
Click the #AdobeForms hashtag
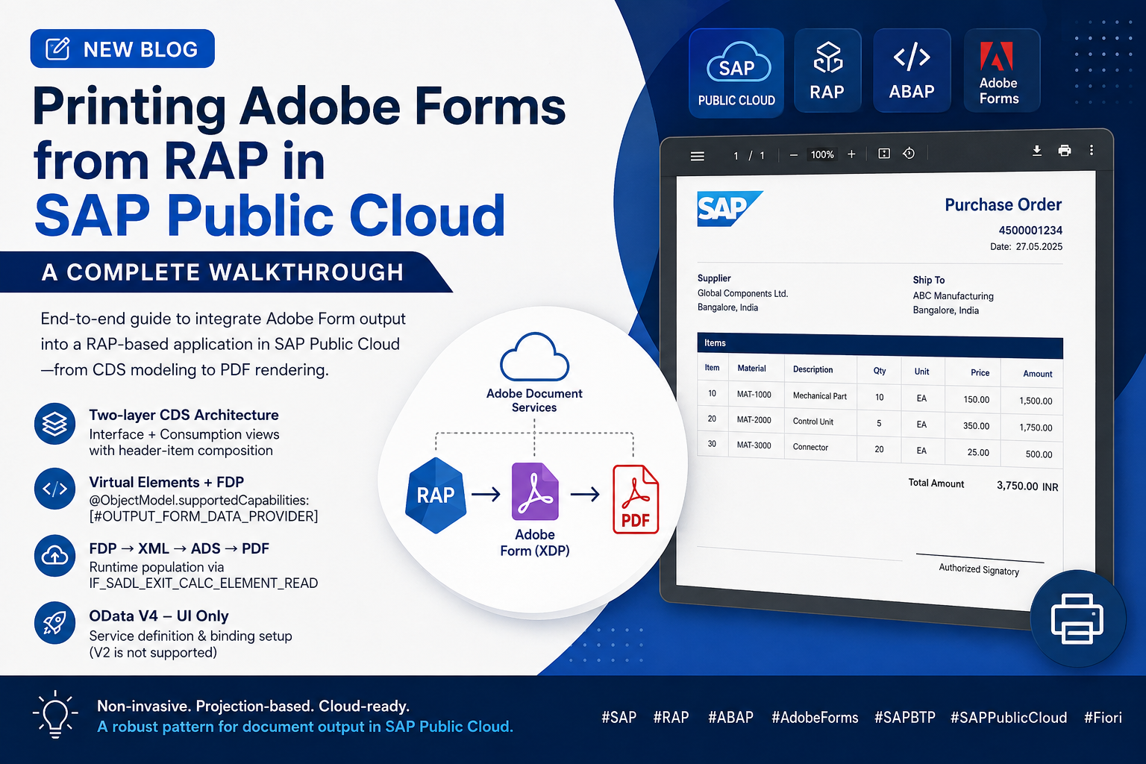[x=815, y=718]
